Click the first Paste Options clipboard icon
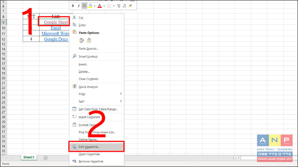The width and height of the screenshot is (298, 167). tap(82, 40)
